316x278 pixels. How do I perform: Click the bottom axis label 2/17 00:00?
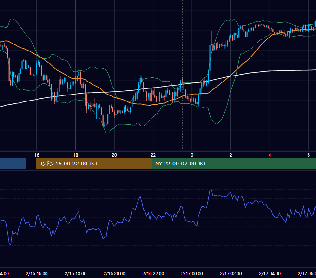click(192, 273)
